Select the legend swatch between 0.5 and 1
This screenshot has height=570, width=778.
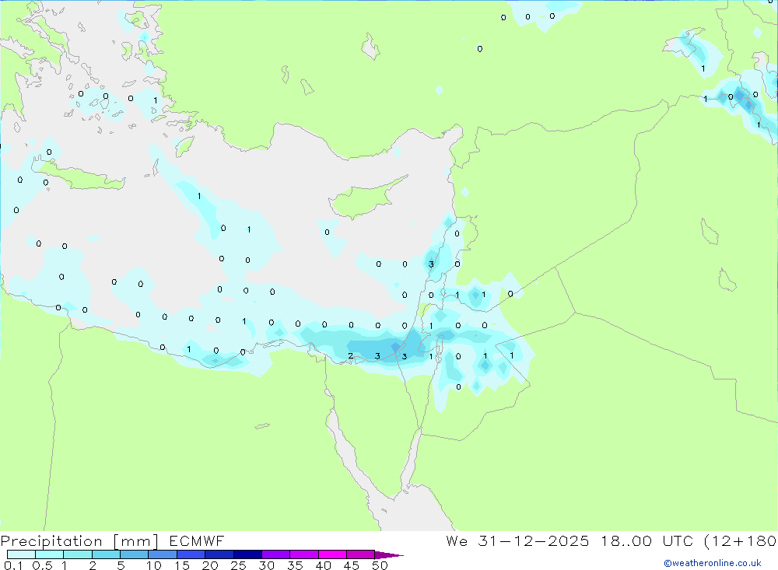[50, 554]
